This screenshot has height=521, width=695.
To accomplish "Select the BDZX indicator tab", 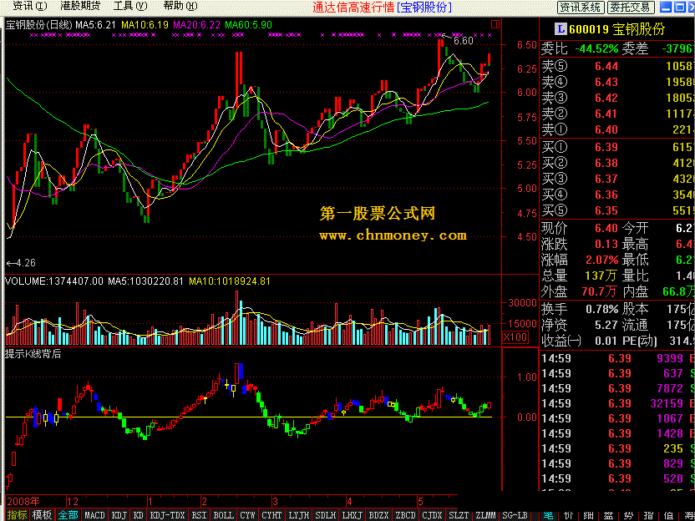I will coord(379,515).
